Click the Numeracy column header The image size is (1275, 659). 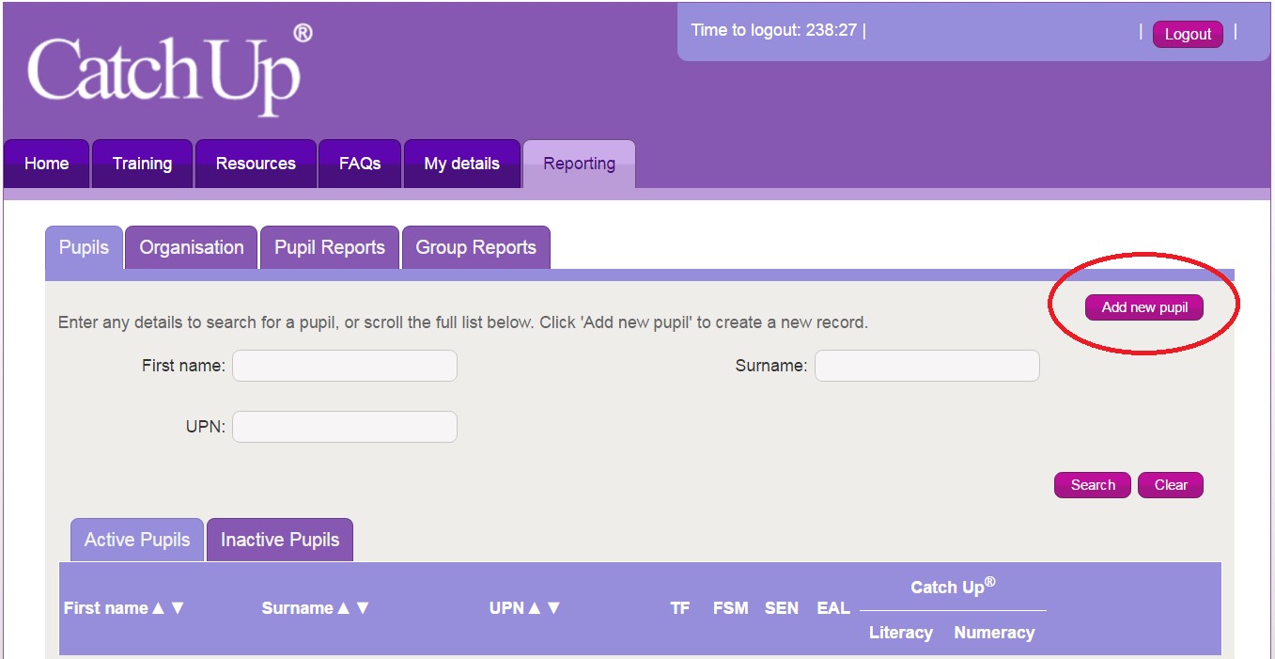[x=994, y=633]
